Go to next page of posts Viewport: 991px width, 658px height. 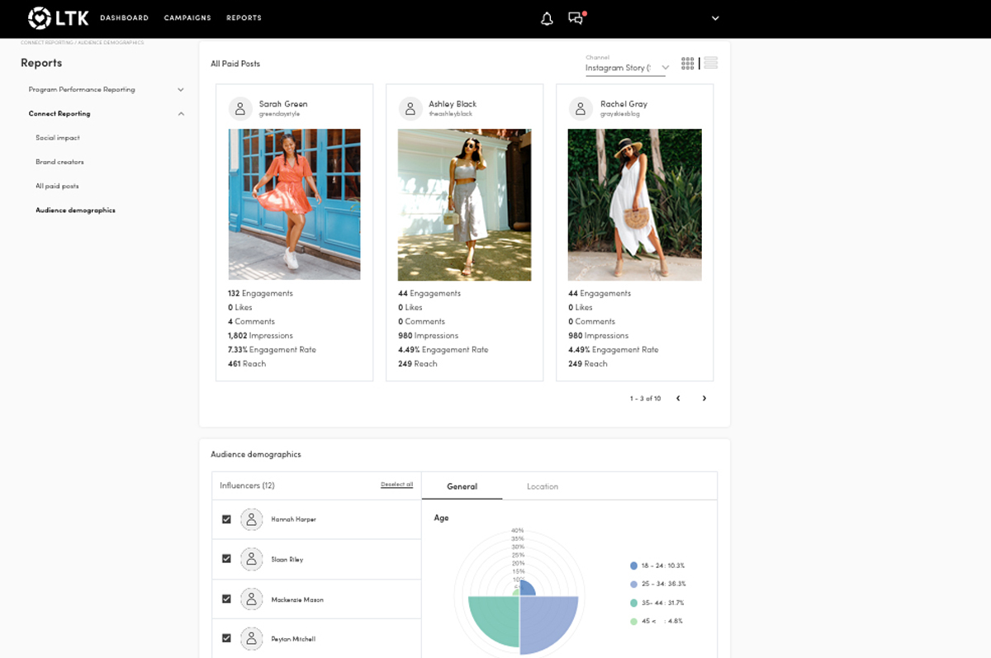coord(704,399)
